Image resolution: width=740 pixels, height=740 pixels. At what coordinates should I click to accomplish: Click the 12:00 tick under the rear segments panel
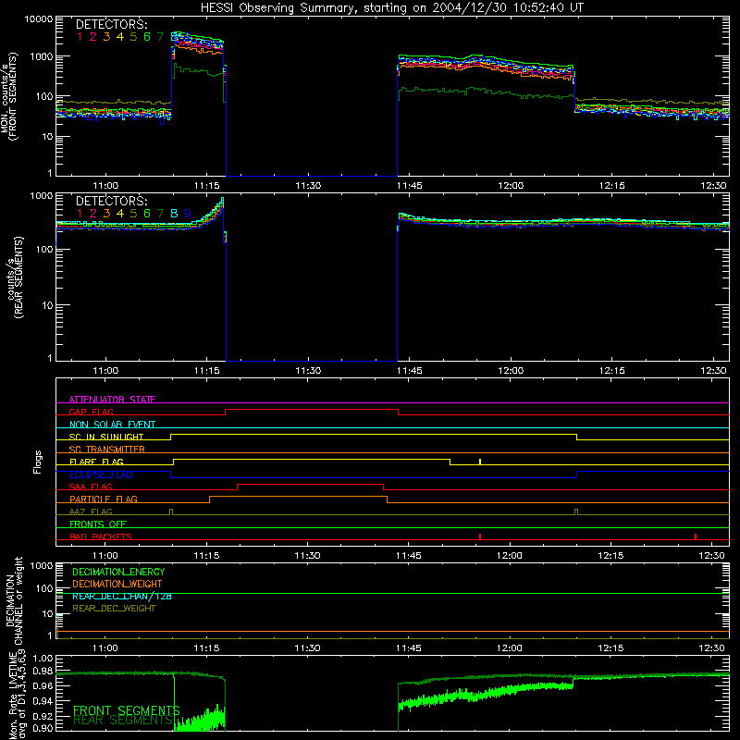pyautogui.click(x=511, y=371)
